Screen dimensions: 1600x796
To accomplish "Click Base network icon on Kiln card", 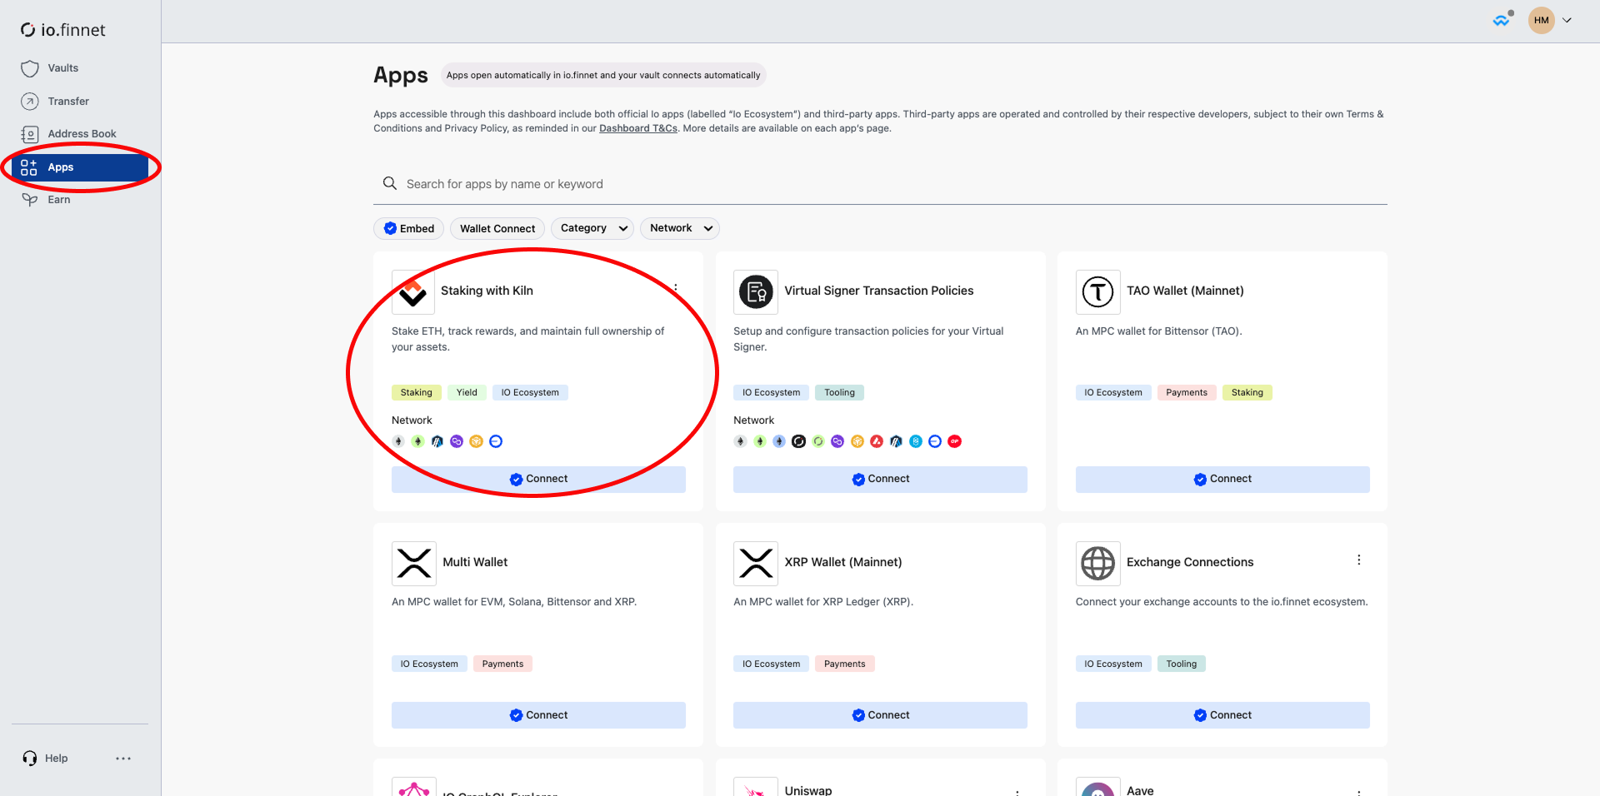I will (496, 441).
